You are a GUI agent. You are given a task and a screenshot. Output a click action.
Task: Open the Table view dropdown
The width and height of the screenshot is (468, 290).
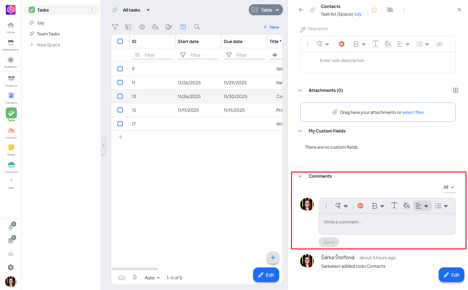click(x=266, y=10)
